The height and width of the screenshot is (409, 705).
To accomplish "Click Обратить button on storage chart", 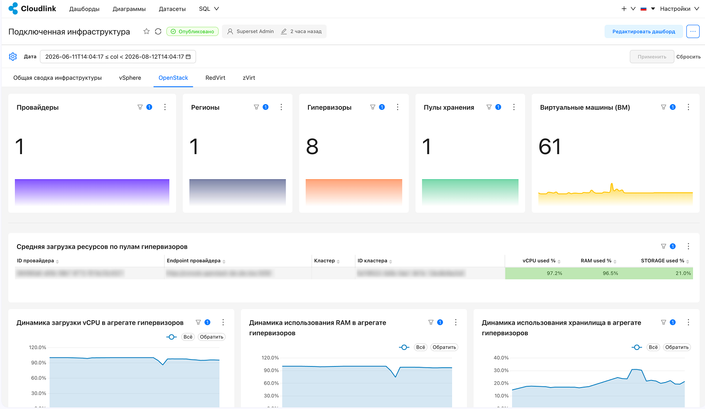I will [677, 347].
